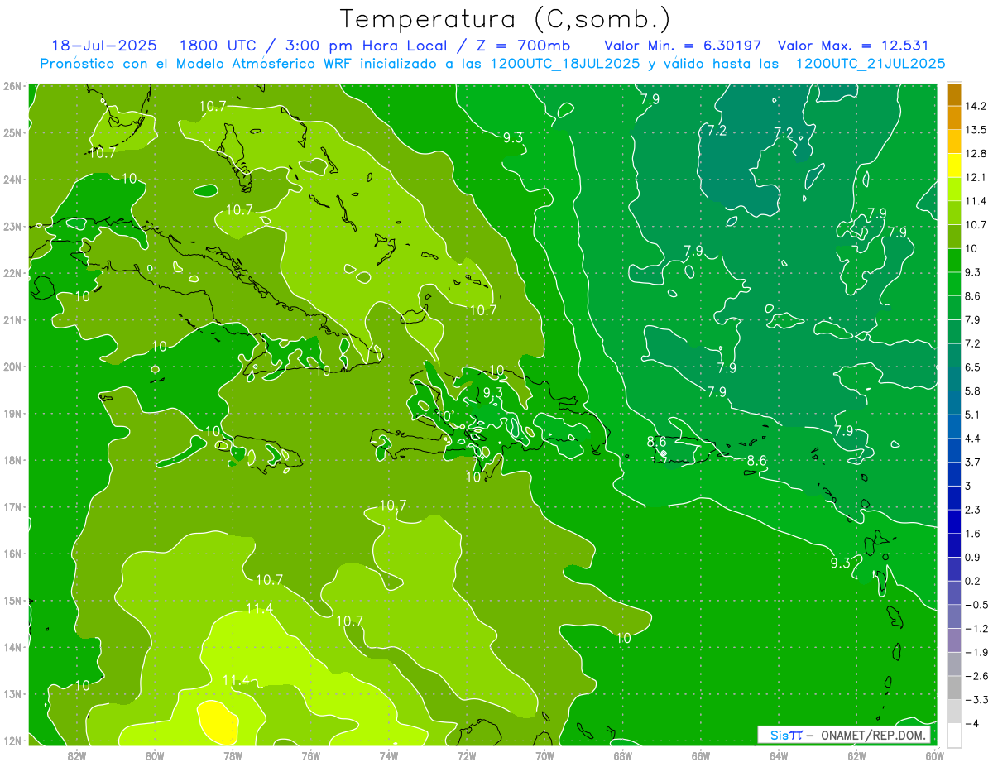
Task: Click the 2.3 value on the color scale
Action: coord(973,510)
